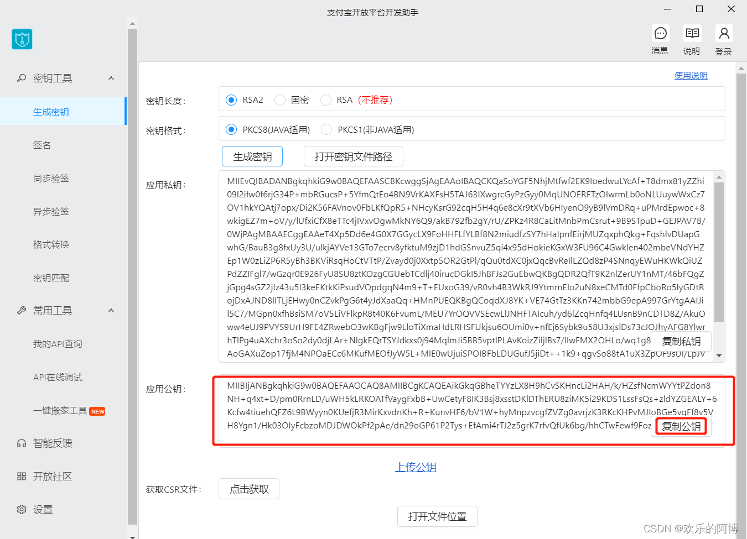
Task: Open the 说明 book icon
Action: pyautogui.click(x=692, y=34)
